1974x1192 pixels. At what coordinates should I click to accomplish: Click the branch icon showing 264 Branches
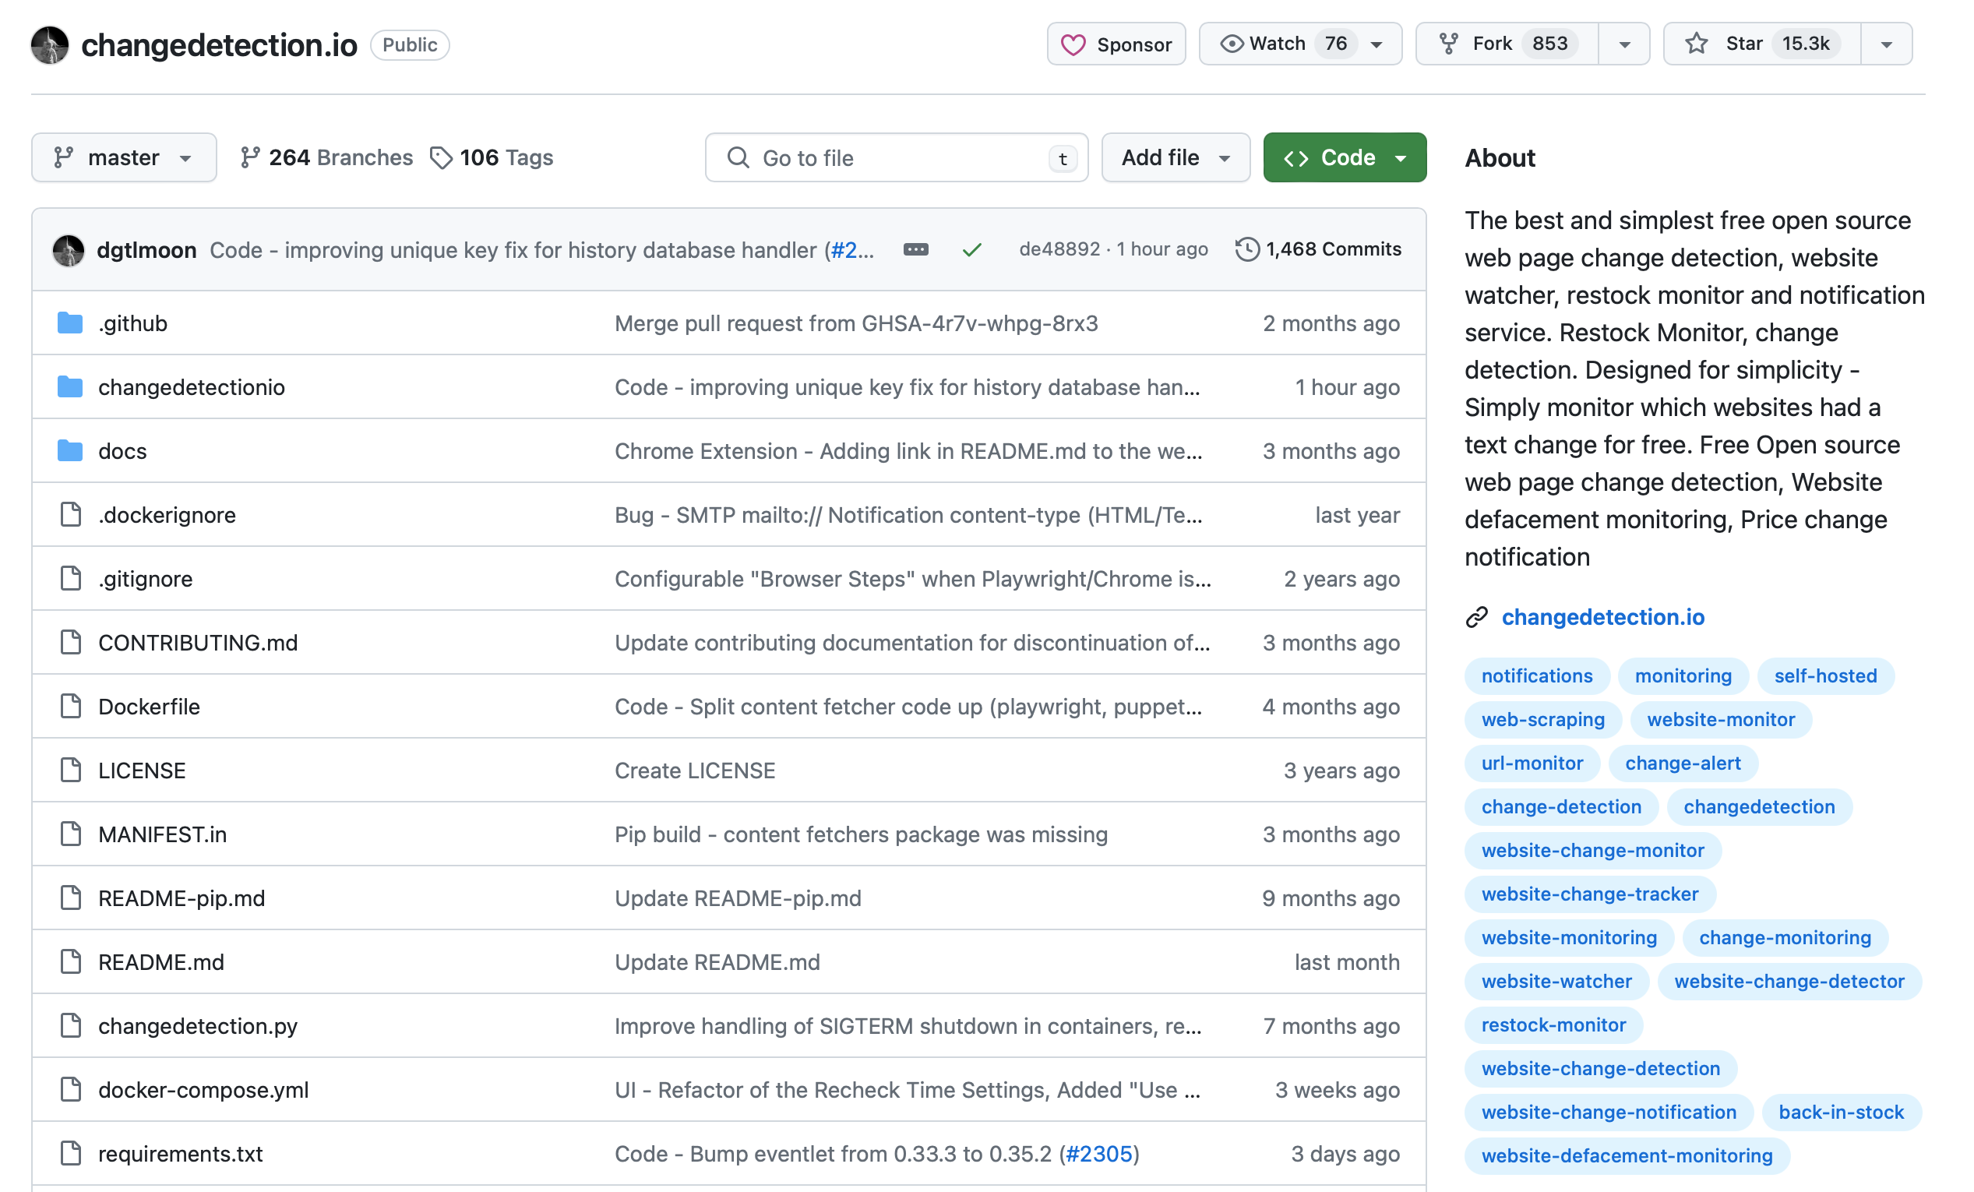click(x=247, y=157)
